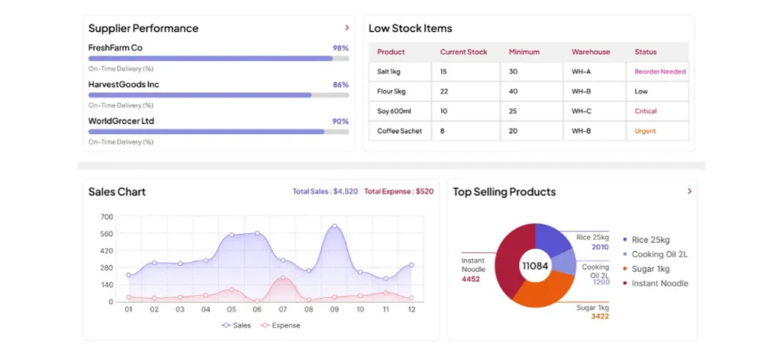The width and height of the screenshot is (783, 355).
Task: Click the Reorder Needed status
Action: 659,72
